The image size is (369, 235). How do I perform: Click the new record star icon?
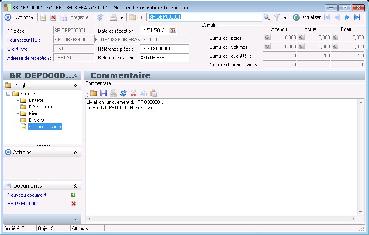point(43,17)
